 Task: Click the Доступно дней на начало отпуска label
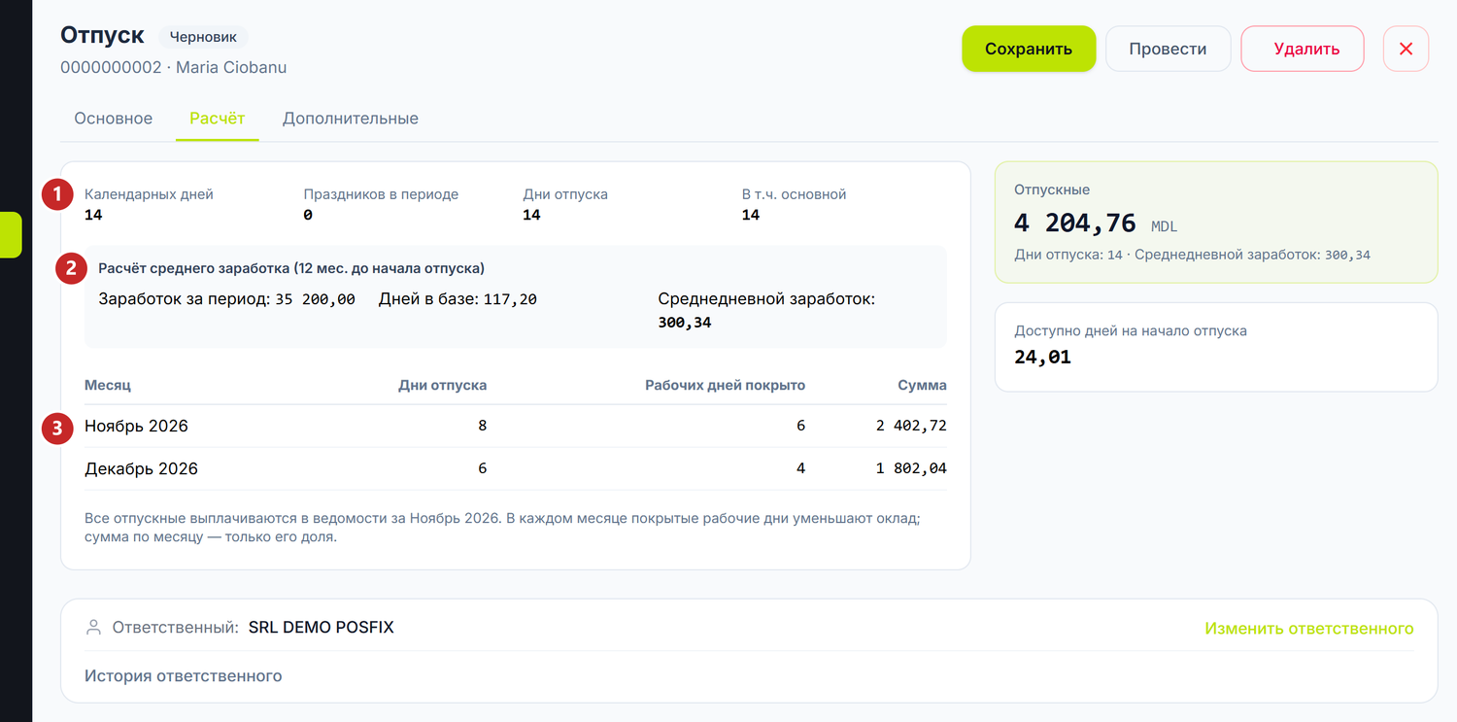[1131, 330]
